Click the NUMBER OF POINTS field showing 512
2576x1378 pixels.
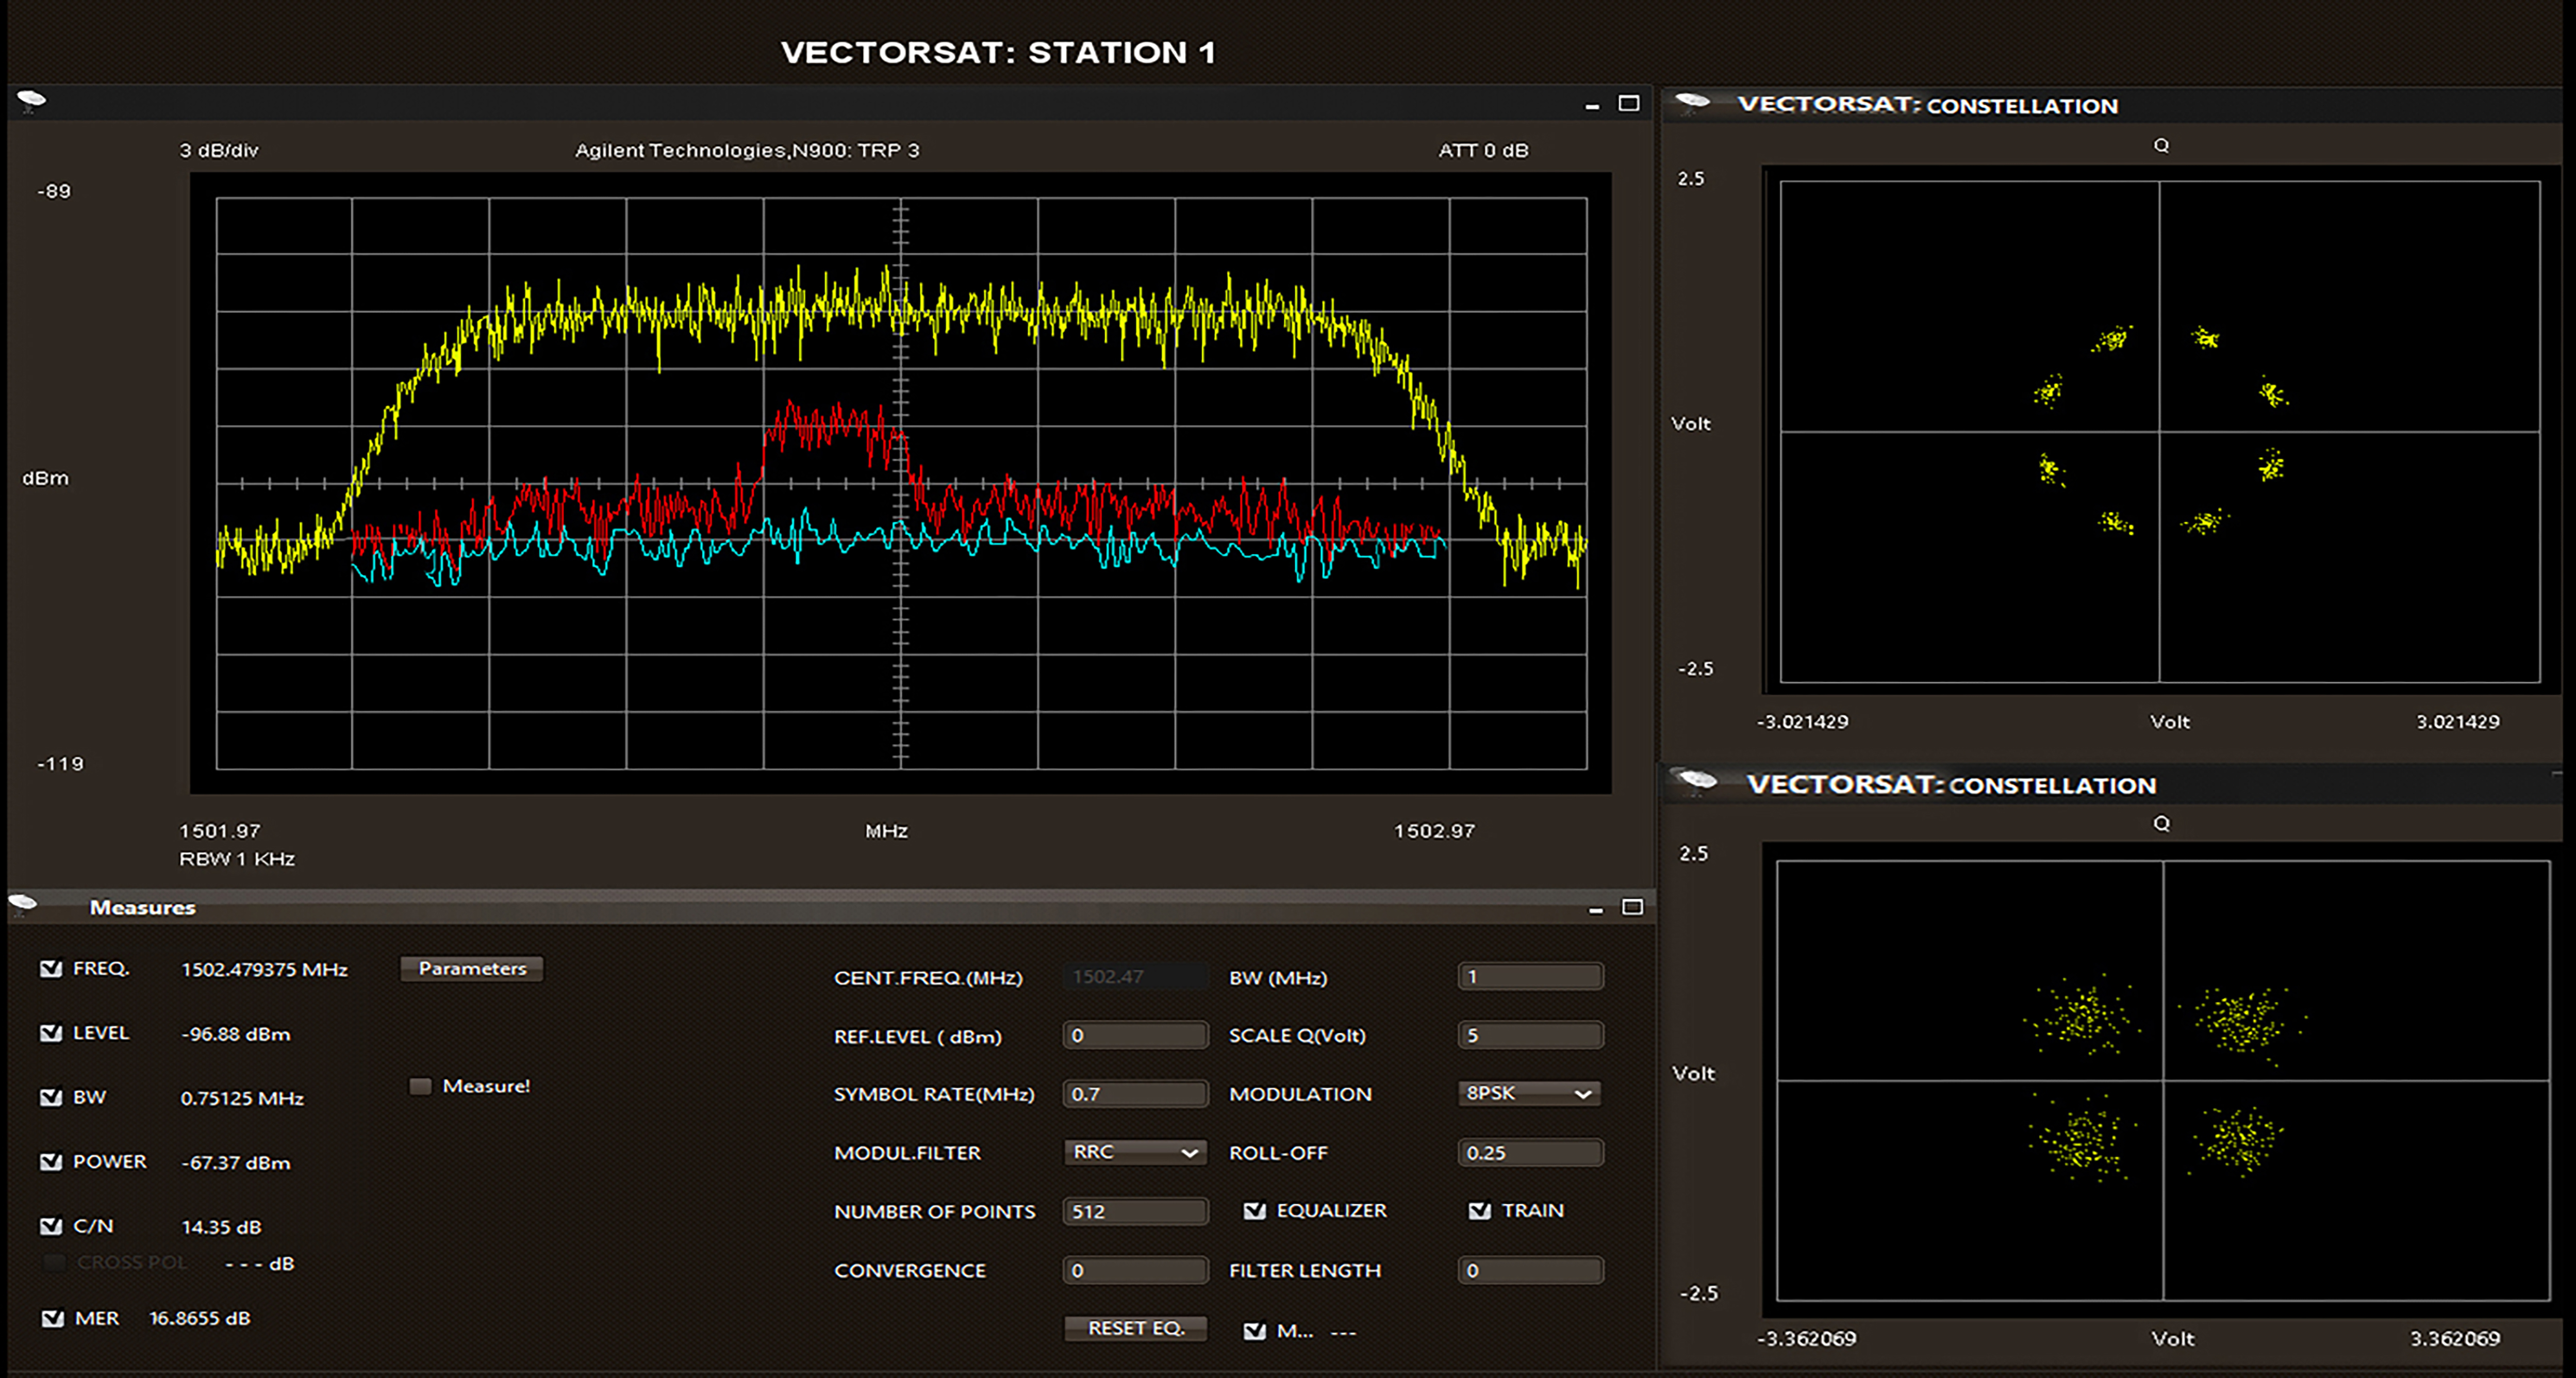click(x=1134, y=1210)
